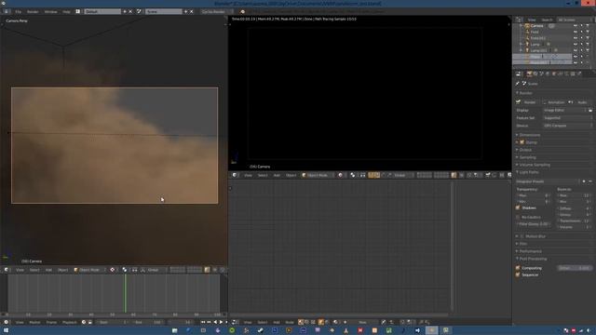This screenshot has height=335, width=596.
Task: Enable the Stamp panel checkbox
Action: [521, 142]
